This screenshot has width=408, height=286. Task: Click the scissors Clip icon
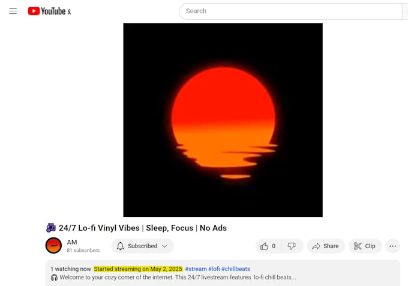pyautogui.click(x=358, y=246)
